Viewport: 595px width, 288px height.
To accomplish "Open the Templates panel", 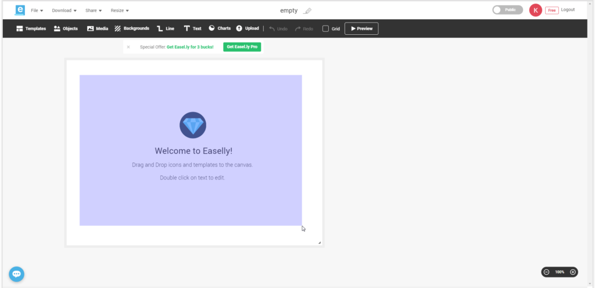I will [31, 28].
